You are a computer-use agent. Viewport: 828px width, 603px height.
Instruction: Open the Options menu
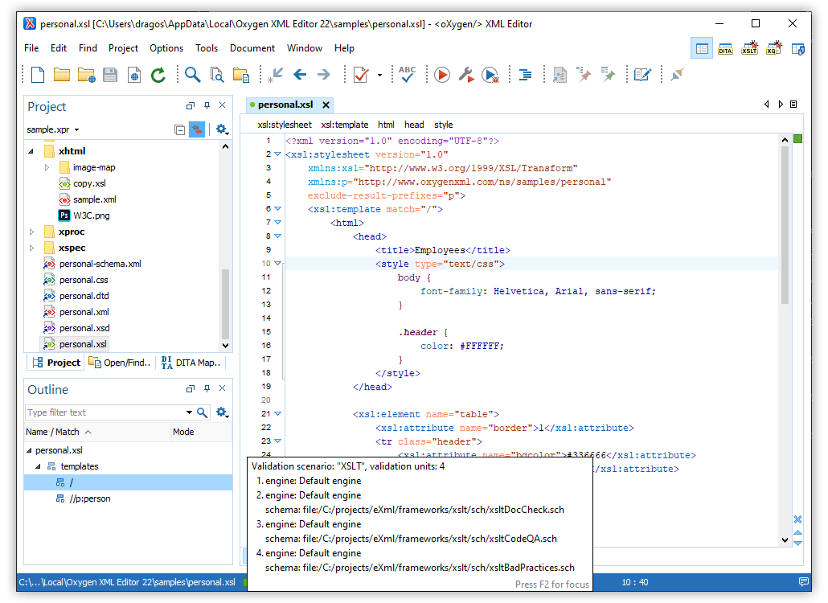point(166,48)
